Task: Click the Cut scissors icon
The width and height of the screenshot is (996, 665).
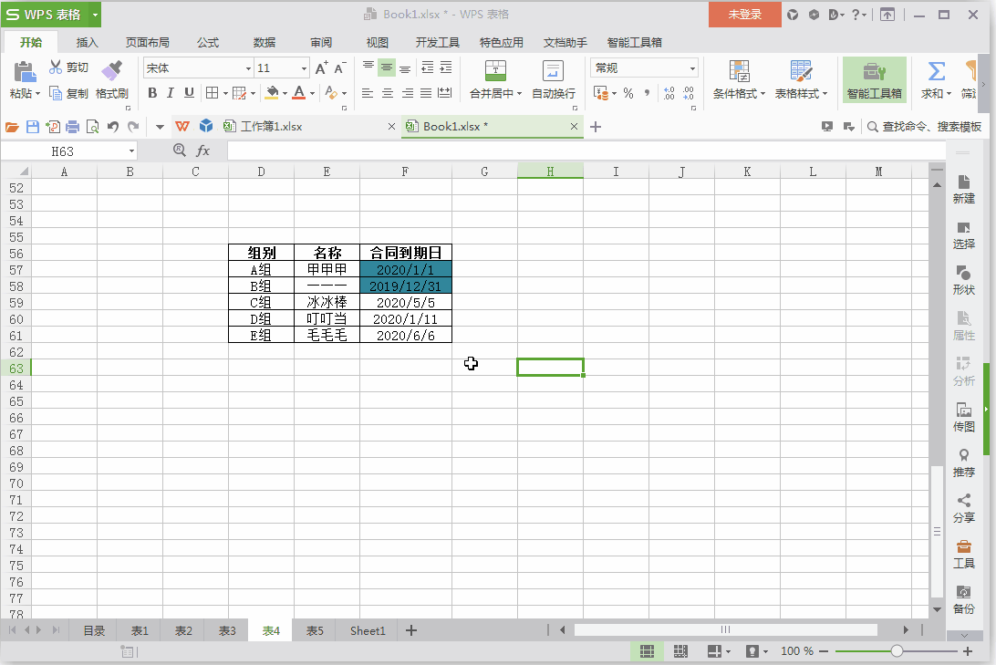Action: point(56,68)
